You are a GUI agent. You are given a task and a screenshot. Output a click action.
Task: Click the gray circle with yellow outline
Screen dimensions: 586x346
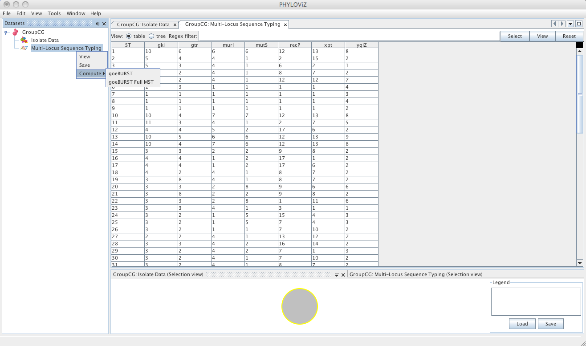click(x=300, y=306)
